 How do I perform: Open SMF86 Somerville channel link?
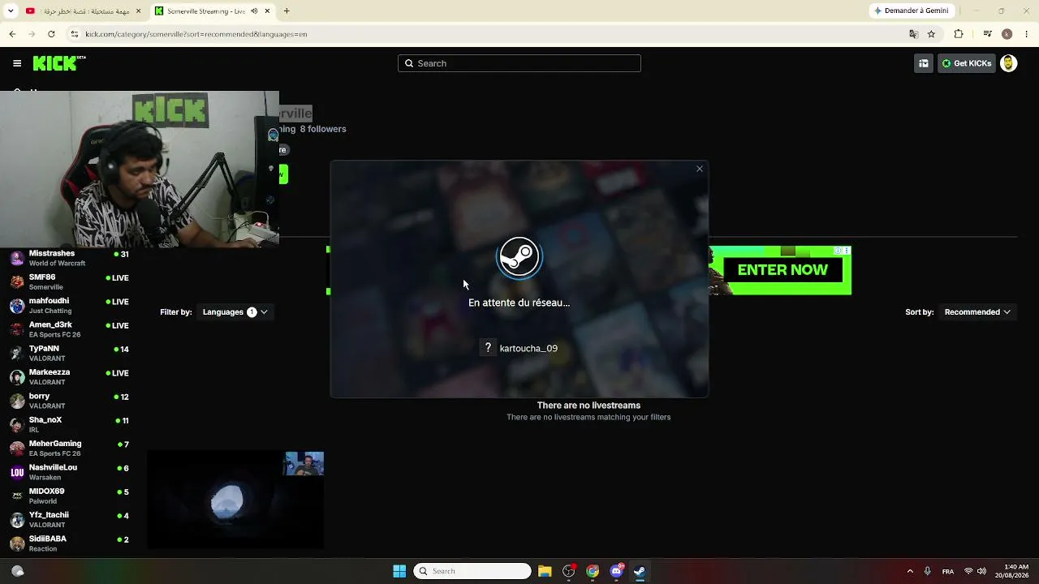point(68,282)
